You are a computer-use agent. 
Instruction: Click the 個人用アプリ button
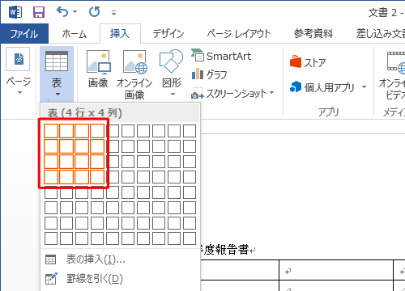[x=322, y=87]
